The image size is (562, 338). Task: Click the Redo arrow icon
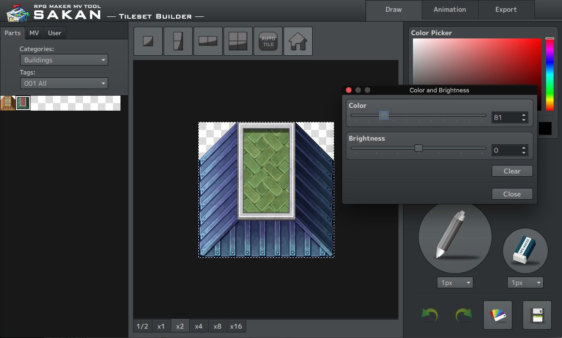click(x=463, y=315)
